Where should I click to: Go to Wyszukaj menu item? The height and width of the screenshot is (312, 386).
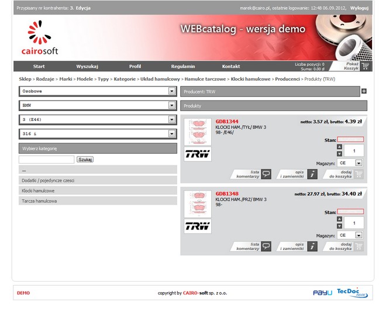point(87,66)
